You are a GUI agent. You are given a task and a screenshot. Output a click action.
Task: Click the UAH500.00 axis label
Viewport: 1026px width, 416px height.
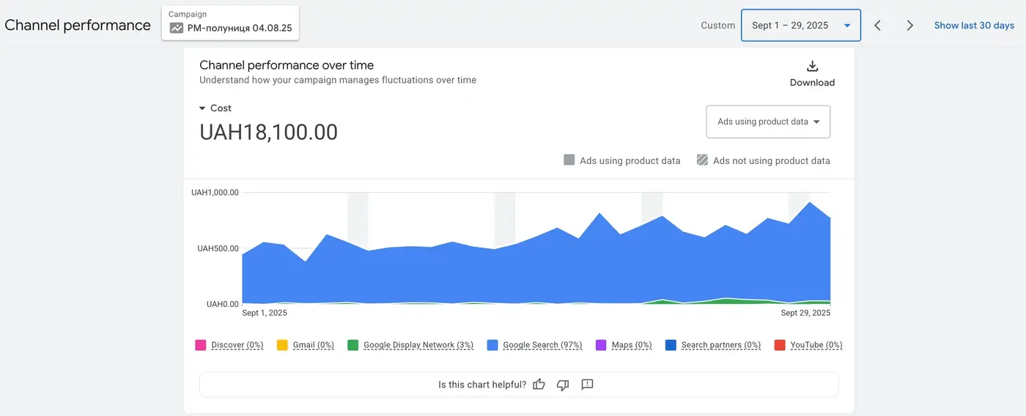point(218,248)
